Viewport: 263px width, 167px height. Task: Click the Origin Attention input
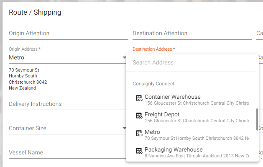(69, 33)
